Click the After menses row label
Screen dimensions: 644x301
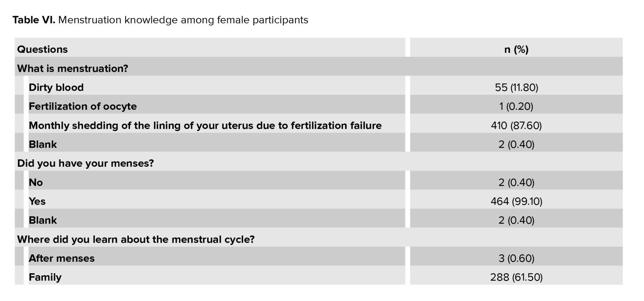(62, 258)
